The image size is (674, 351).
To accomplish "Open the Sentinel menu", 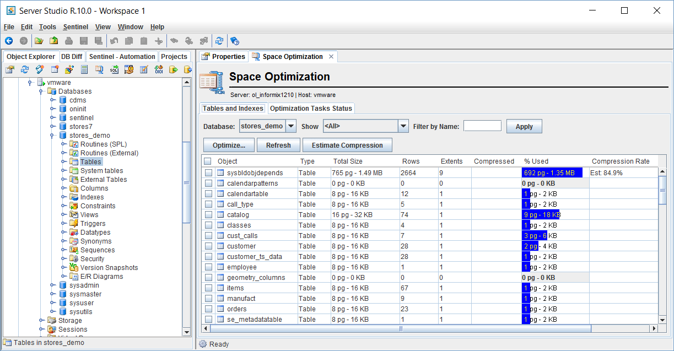I will (x=76, y=27).
